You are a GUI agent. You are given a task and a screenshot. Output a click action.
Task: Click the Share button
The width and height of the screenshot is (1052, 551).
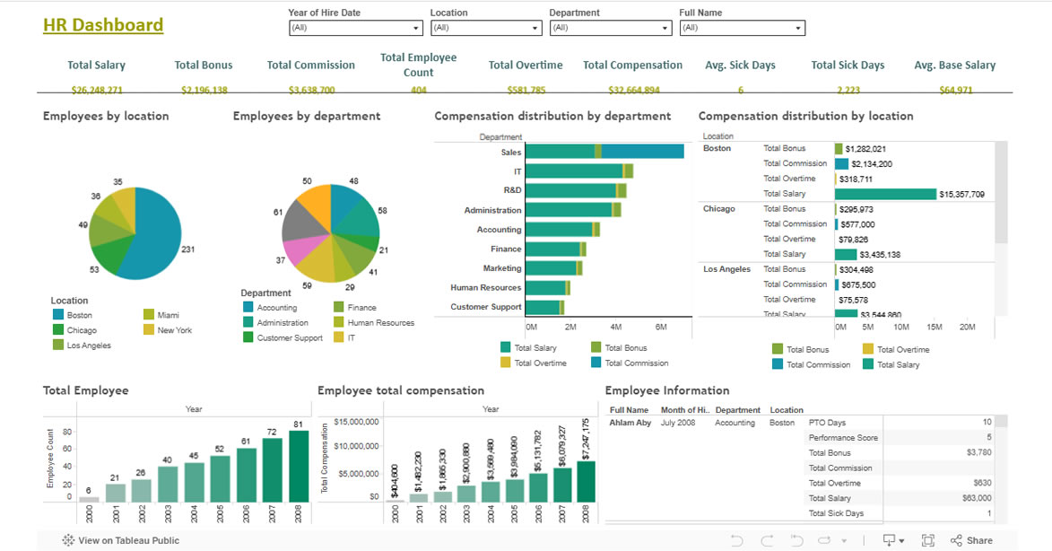(971, 540)
